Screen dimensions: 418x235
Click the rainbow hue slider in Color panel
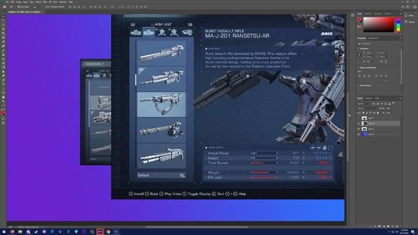(398, 25)
